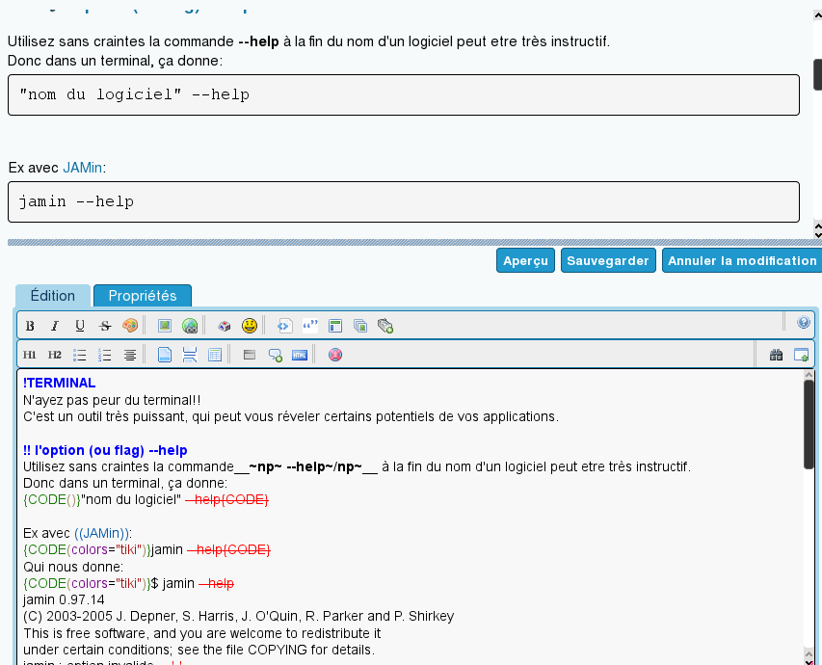Click the "Utilisez sans craintes" sentence in preview
Screen dimensions: 822x665
(308, 41)
